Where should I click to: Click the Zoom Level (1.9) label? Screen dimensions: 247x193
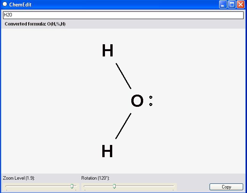point(19,178)
